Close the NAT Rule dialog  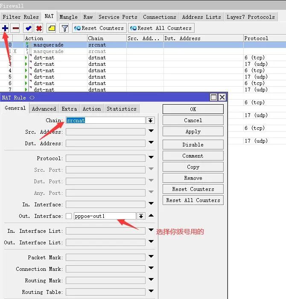(x=222, y=97)
